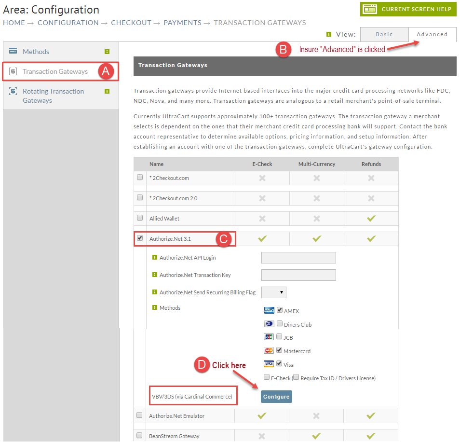Enable the E-Check method checkbox
This screenshot has height=442, width=460.
pyautogui.click(x=266, y=377)
